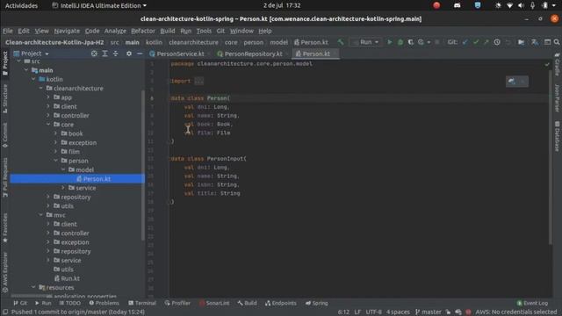
Task: Open the Discord tray icon
Action: click(x=457, y=5)
